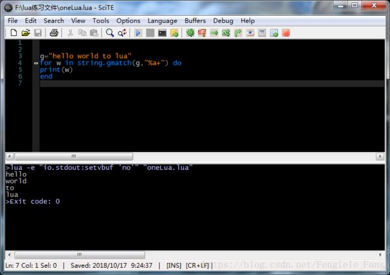Collapse the for loop fold marker
The height and width of the screenshot is (275, 390).
(x=36, y=63)
